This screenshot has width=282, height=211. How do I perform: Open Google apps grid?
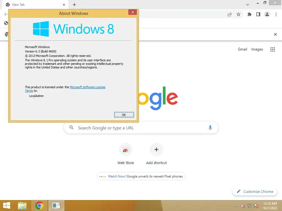[273, 49]
